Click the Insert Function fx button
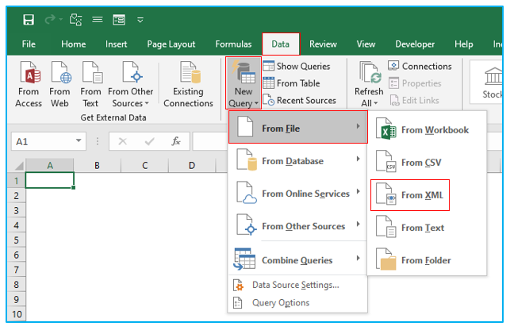This screenshot has height=330, width=510. [x=176, y=141]
